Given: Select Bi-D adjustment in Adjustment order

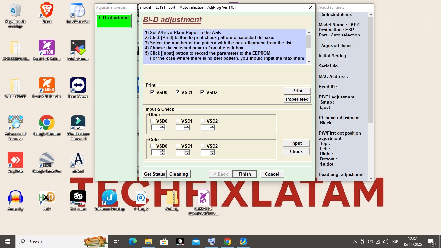Looking at the screenshot, I should pyautogui.click(x=114, y=21).
